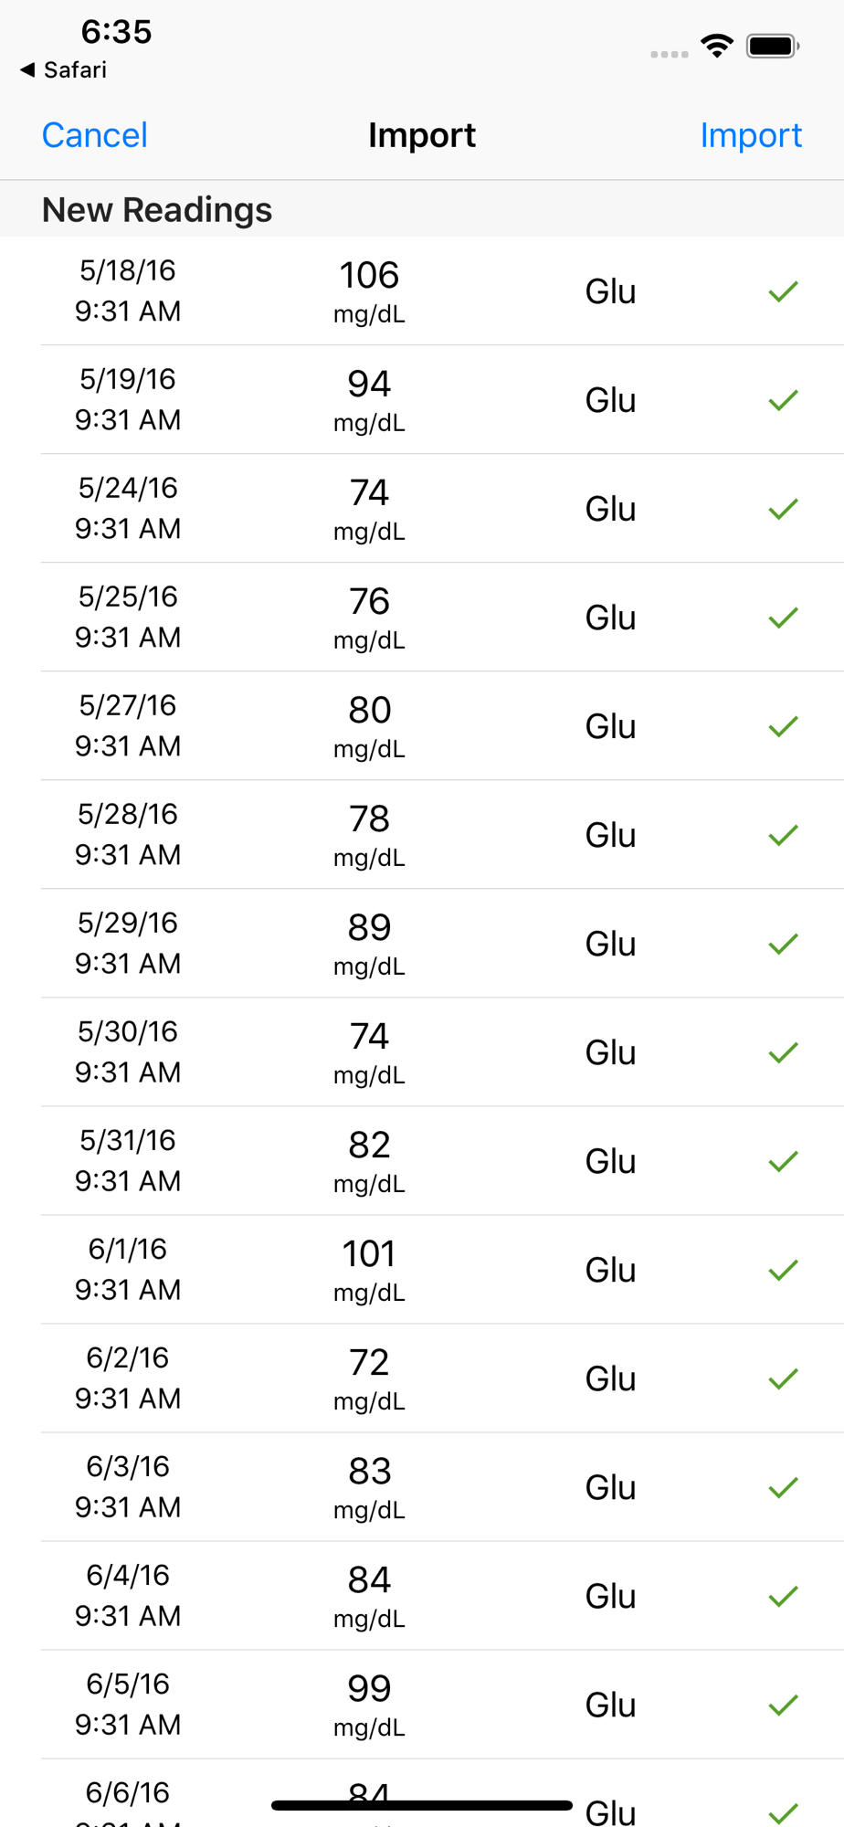Viewport: 844px width, 1827px height.
Task: Tap the blue Import button
Action: 750,135
